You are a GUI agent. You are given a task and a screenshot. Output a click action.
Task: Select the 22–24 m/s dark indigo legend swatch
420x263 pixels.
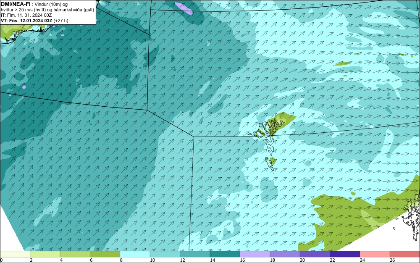(x=345, y=254)
